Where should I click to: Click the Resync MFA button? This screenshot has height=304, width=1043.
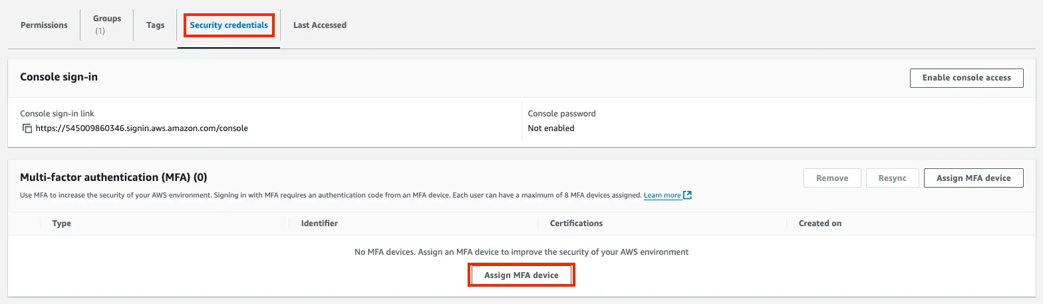coord(893,178)
